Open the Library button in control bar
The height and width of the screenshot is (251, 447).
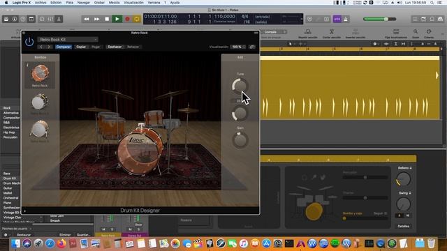[6, 19]
